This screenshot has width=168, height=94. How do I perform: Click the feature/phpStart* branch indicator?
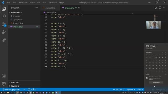click(11, 90)
